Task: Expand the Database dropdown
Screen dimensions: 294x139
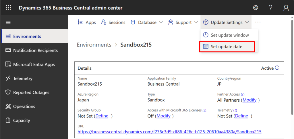Action: click(x=147, y=22)
